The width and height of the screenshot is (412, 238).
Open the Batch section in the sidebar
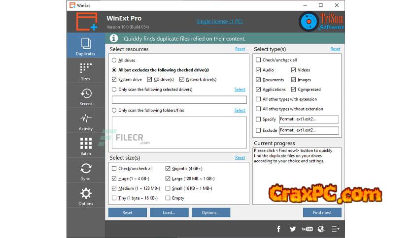pos(86,146)
